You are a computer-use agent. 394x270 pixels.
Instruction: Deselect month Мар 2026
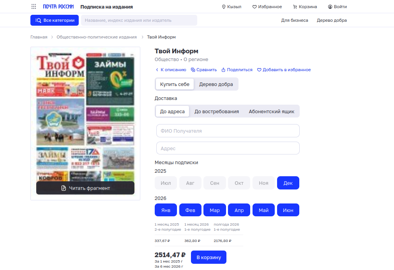coord(215,210)
